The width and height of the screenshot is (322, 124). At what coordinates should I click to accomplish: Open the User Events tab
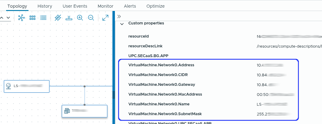[x=75, y=6]
